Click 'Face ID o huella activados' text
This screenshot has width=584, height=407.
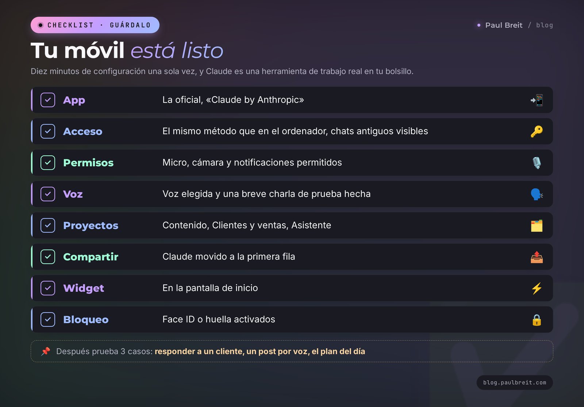tap(219, 319)
